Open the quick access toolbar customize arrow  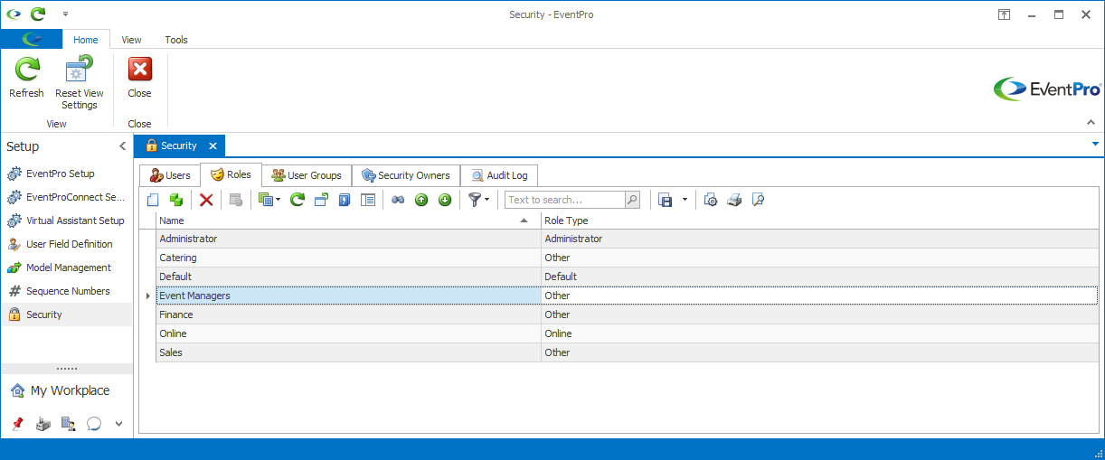(65, 14)
